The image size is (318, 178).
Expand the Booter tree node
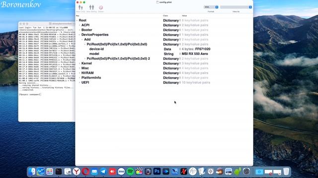pos(79,30)
